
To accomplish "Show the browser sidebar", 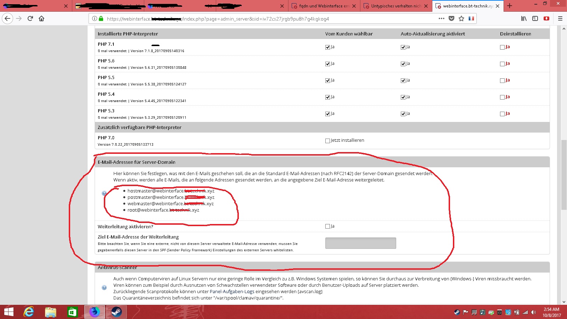I will point(535,18).
